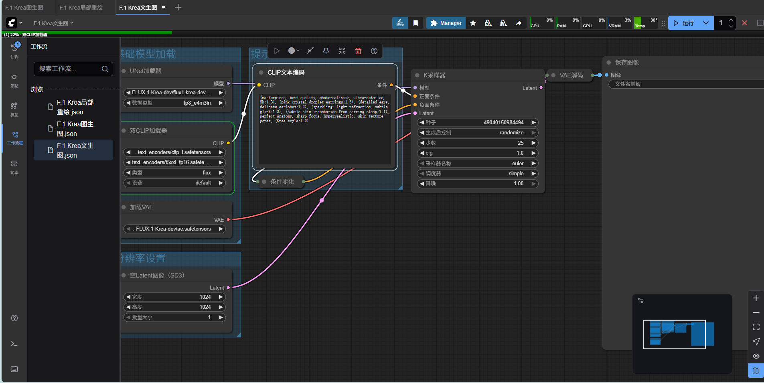Collapse 加载VAE node via its dot
Image resolution: width=764 pixels, height=383 pixels.
124,207
